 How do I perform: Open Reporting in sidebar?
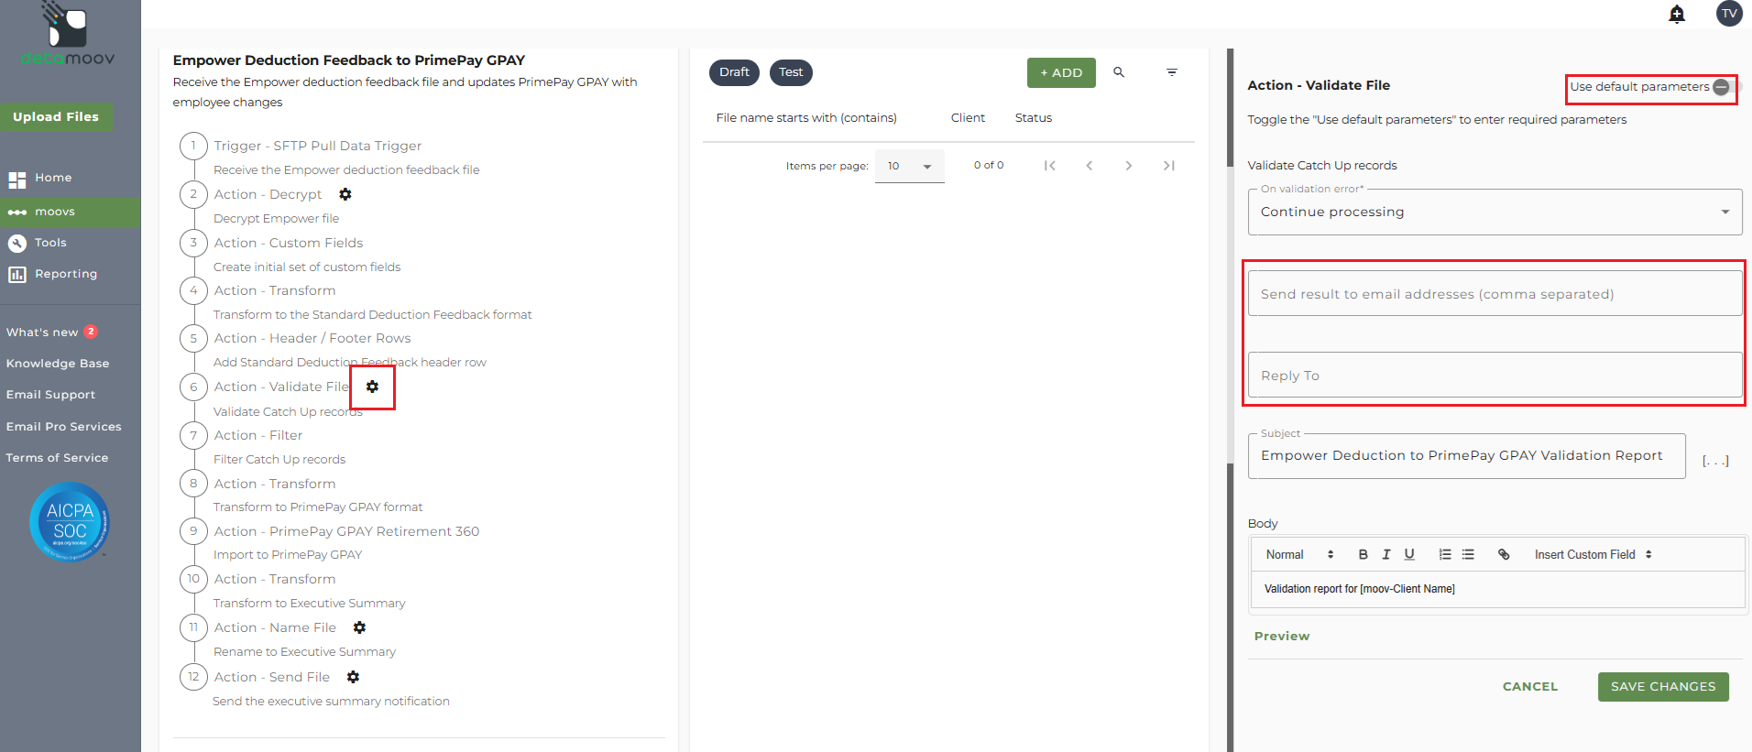(66, 274)
